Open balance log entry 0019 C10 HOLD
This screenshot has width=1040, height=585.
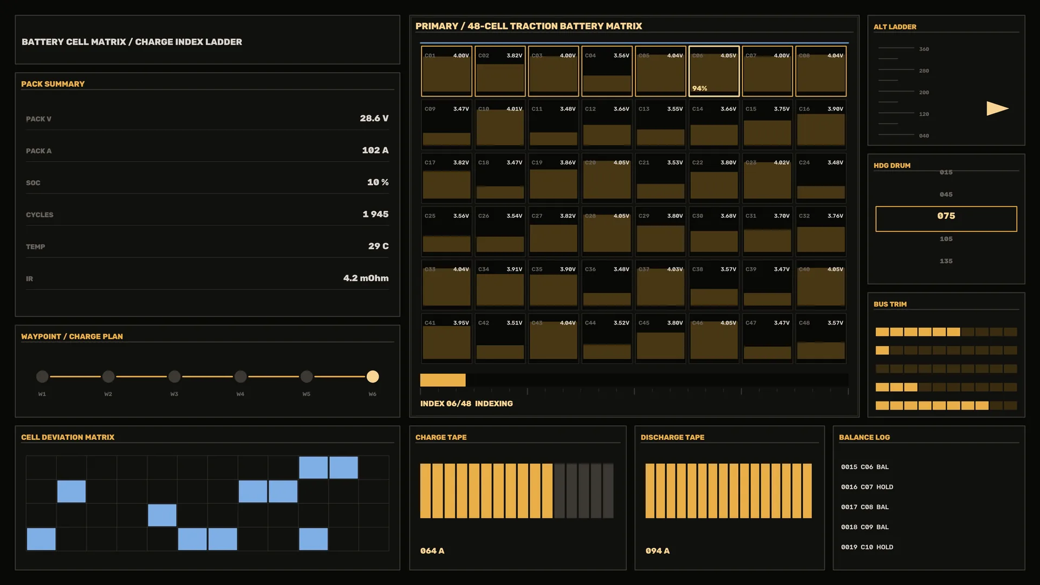[x=867, y=547]
